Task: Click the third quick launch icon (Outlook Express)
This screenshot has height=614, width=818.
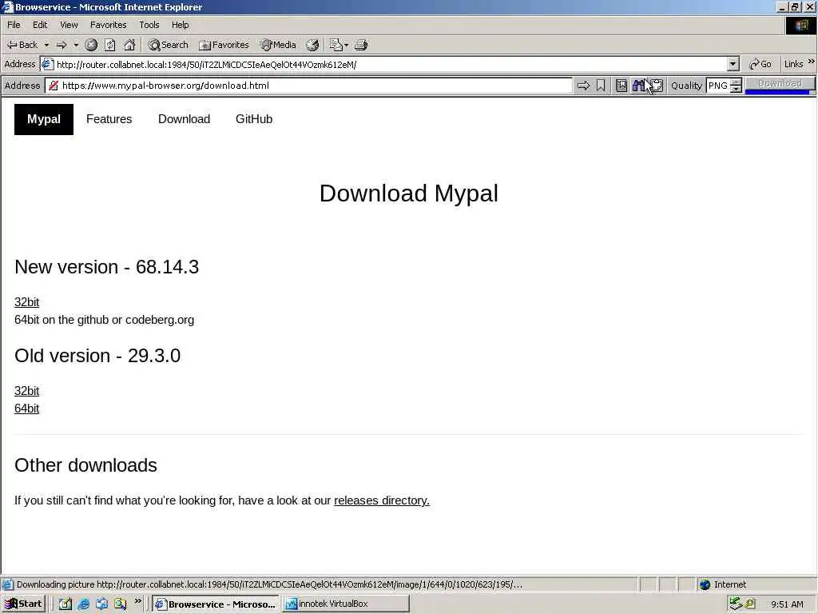Action: [x=101, y=604]
